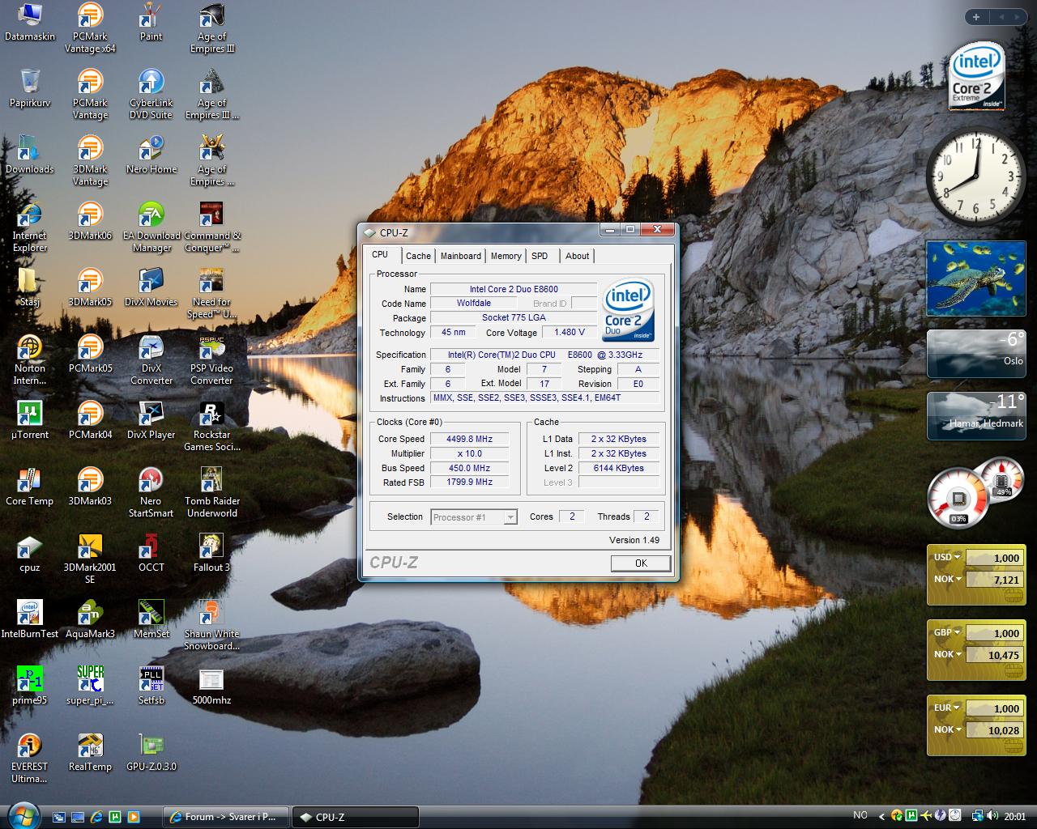This screenshot has height=829, width=1037.
Task: Launch Nero Home shortcut
Action: tap(151, 155)
